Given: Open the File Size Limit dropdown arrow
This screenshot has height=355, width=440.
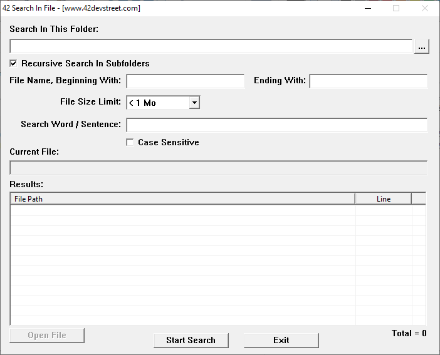Looking at the screenshot, I should pyautogui.click(x=194, y=103).
